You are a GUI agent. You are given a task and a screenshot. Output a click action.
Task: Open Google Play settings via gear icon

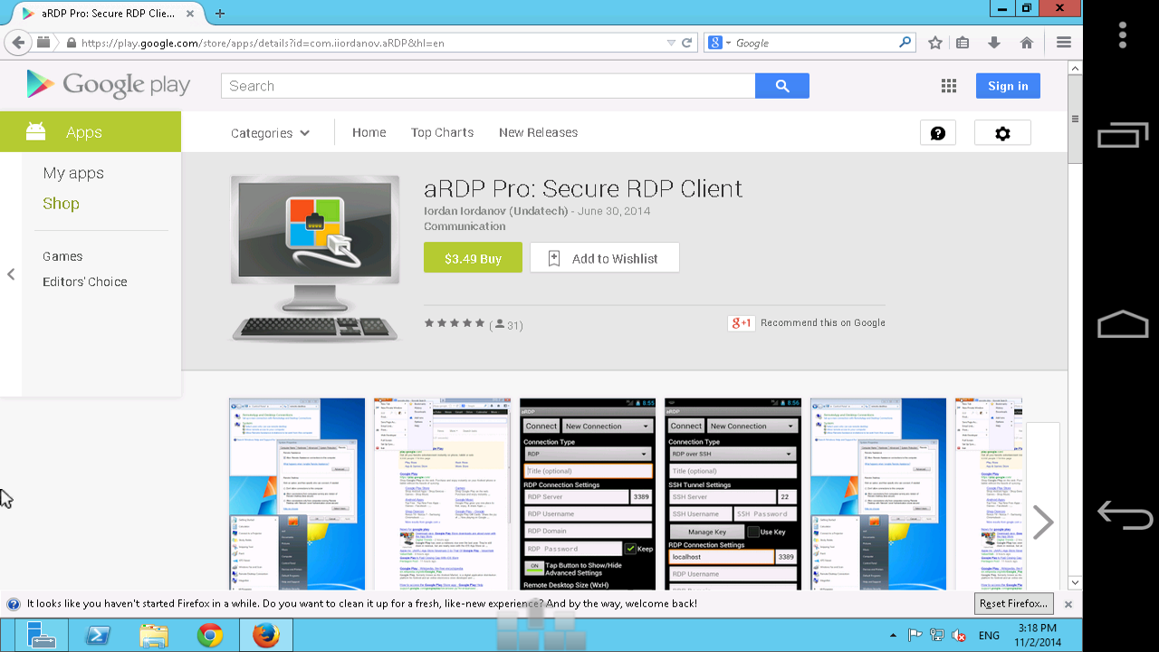click(x=1001, y=132)
